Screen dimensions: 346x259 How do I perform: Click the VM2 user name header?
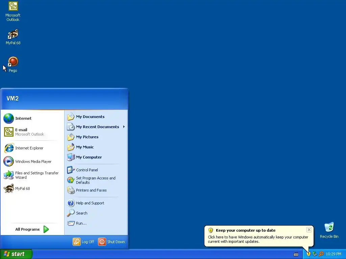13,98
